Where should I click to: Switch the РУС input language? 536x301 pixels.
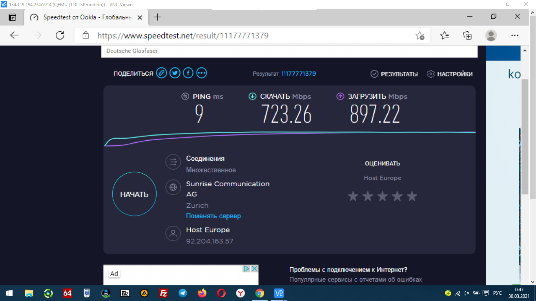pyautogui.click(x=498, y=293)
